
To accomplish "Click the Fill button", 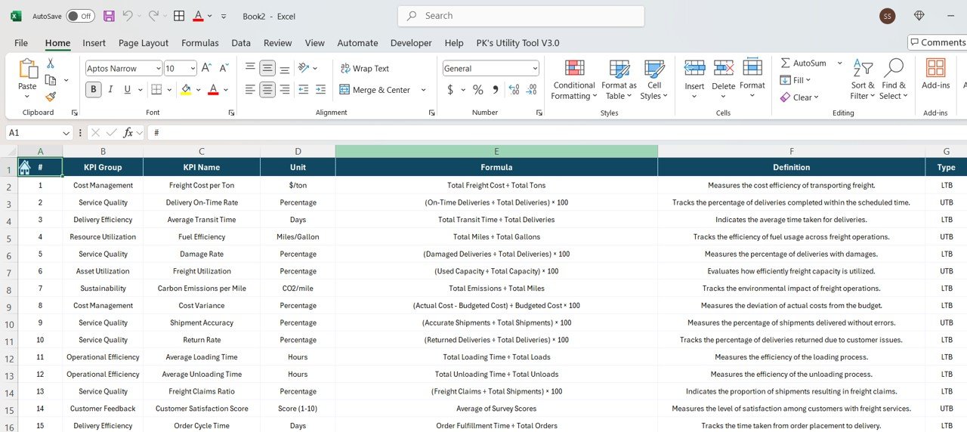I will click(795, 80).
